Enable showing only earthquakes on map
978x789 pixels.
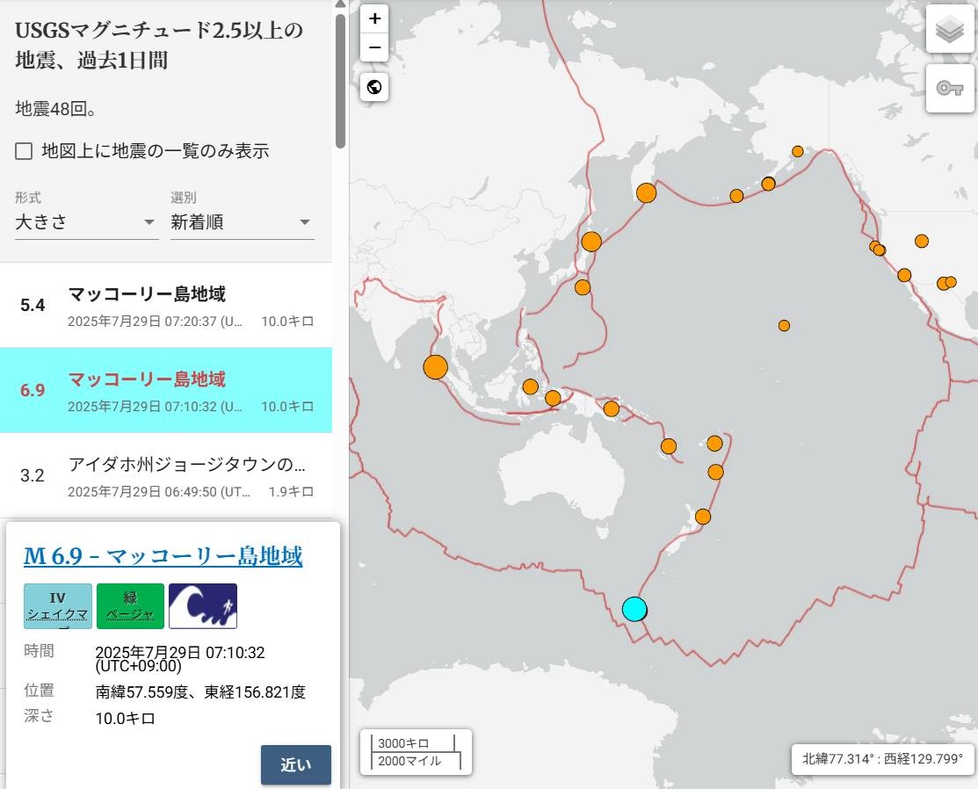tap(25, 151)
